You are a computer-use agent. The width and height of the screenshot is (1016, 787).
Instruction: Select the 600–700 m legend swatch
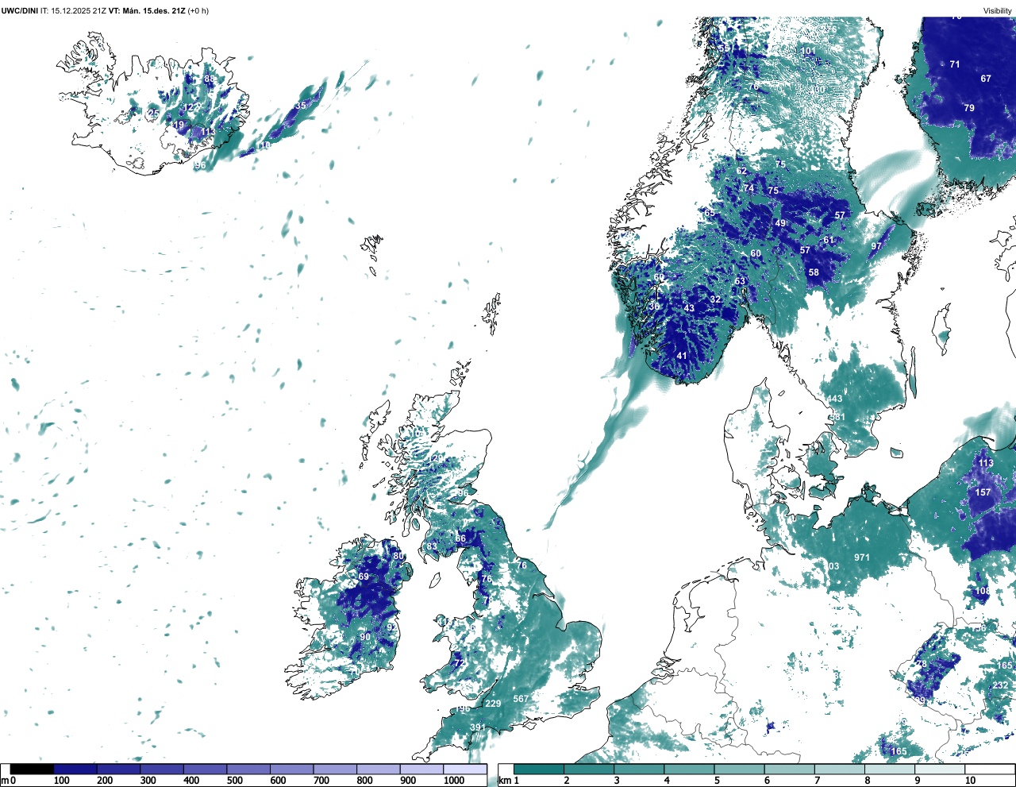(291, 770)
